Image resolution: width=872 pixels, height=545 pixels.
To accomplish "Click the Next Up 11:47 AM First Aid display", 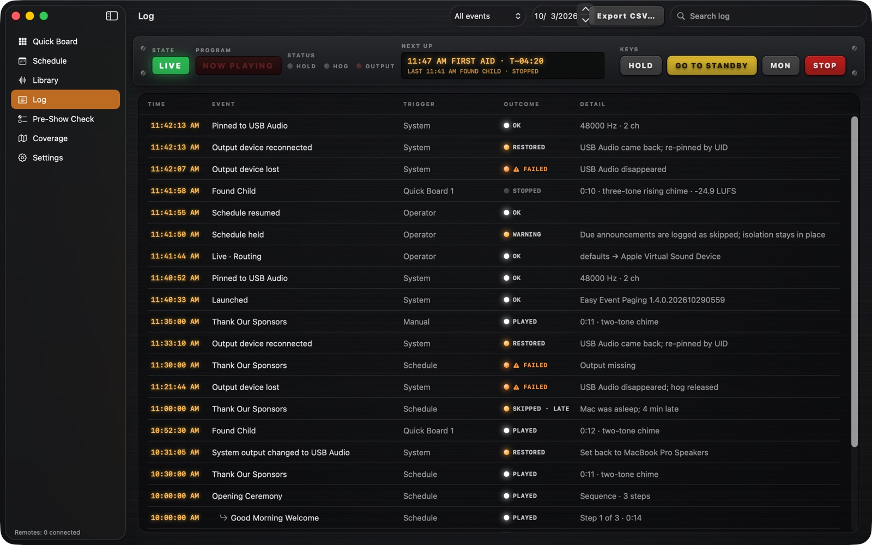I will pos(502,65).
